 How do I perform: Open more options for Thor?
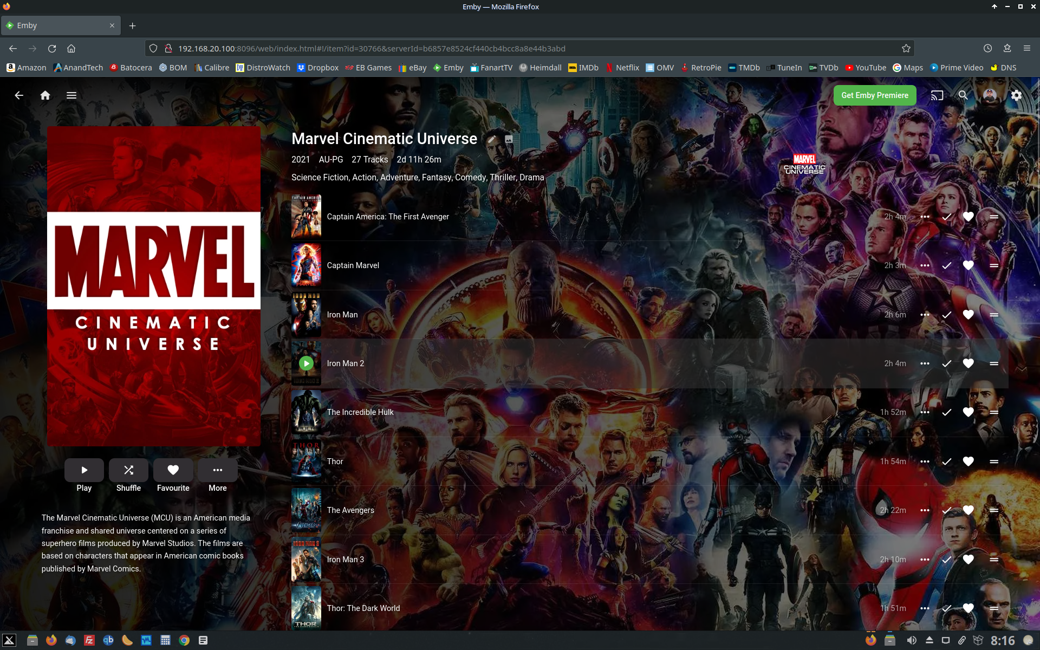(925, 461)
